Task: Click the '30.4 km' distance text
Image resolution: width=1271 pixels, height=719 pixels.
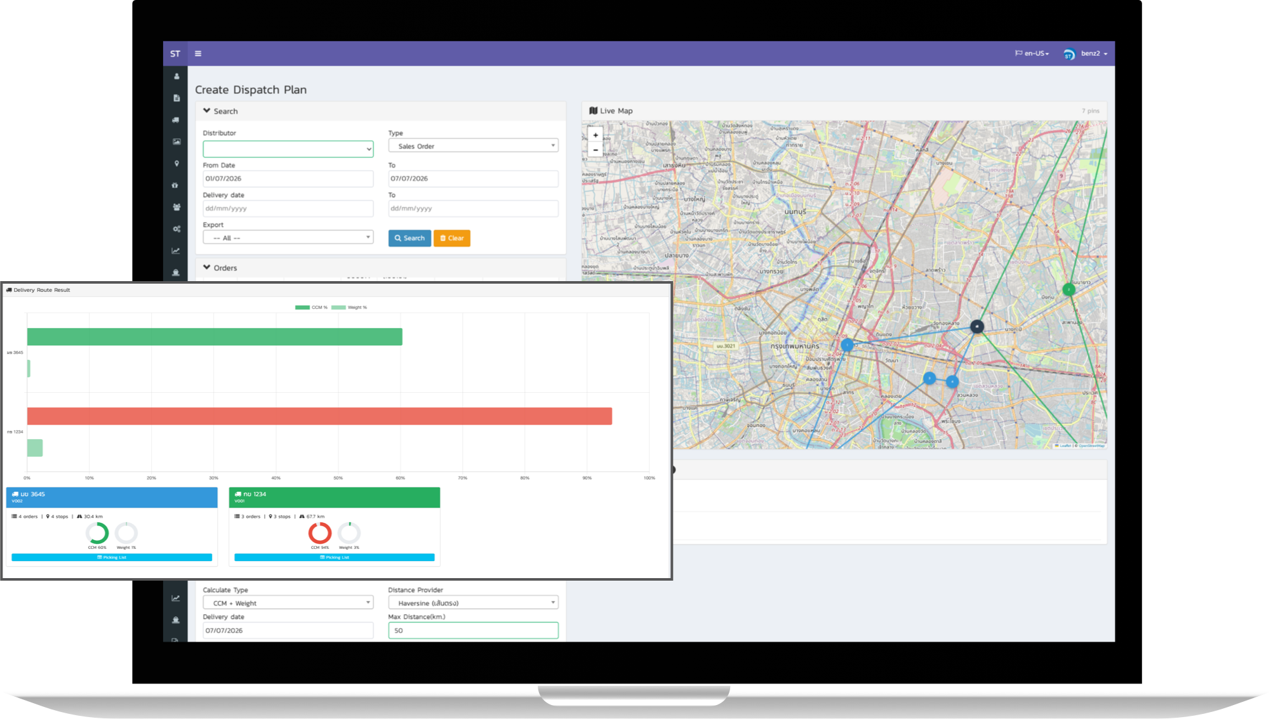Action: (x=93, y=517)
